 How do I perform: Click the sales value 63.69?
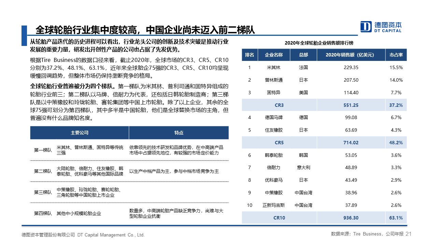351,130
